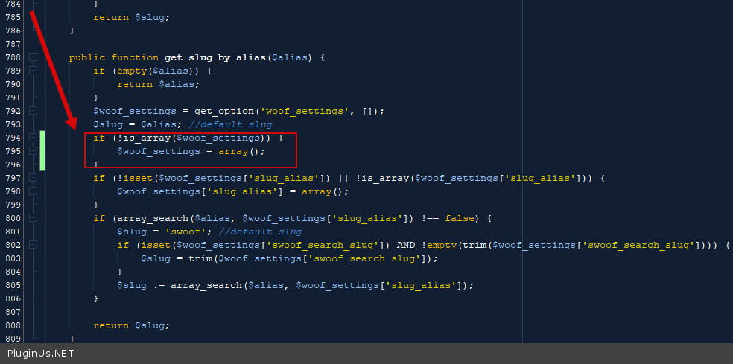Click the green change marker beside line 795

(x=42, y=151)
